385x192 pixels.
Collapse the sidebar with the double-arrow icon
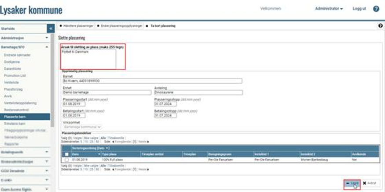tap(51, 28)
